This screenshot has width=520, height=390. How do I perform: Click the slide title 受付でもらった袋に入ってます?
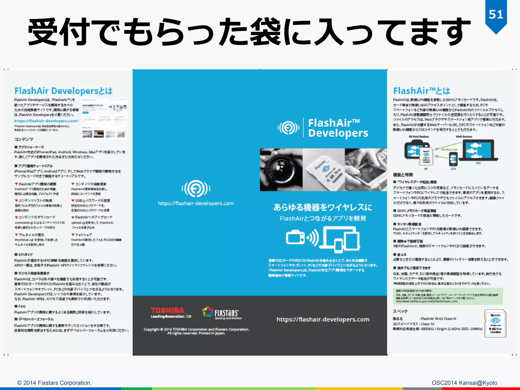[x=249, y=32]
